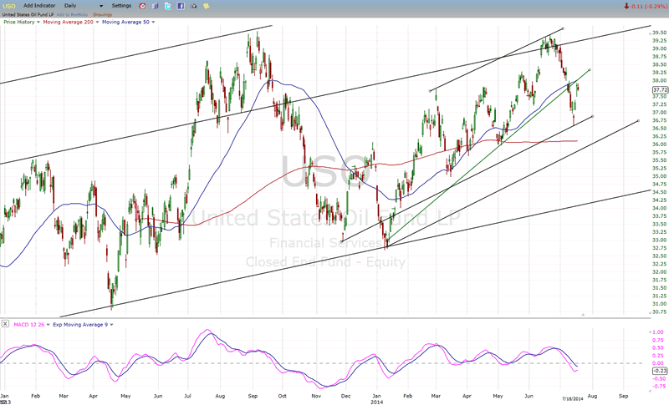Share chart on Facebook icon
The width and height of the screenshot is (669, 405).
pyautogui.click(x=181, y=6)
